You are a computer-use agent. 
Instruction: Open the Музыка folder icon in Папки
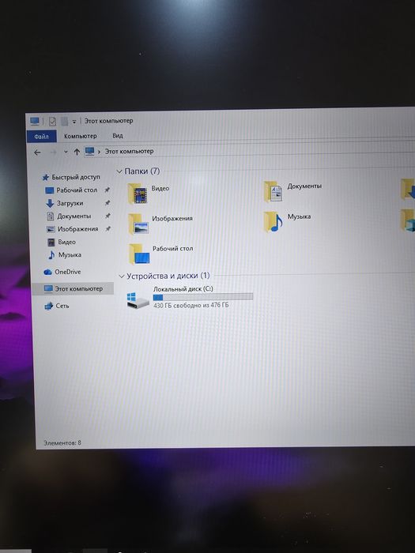274,222
